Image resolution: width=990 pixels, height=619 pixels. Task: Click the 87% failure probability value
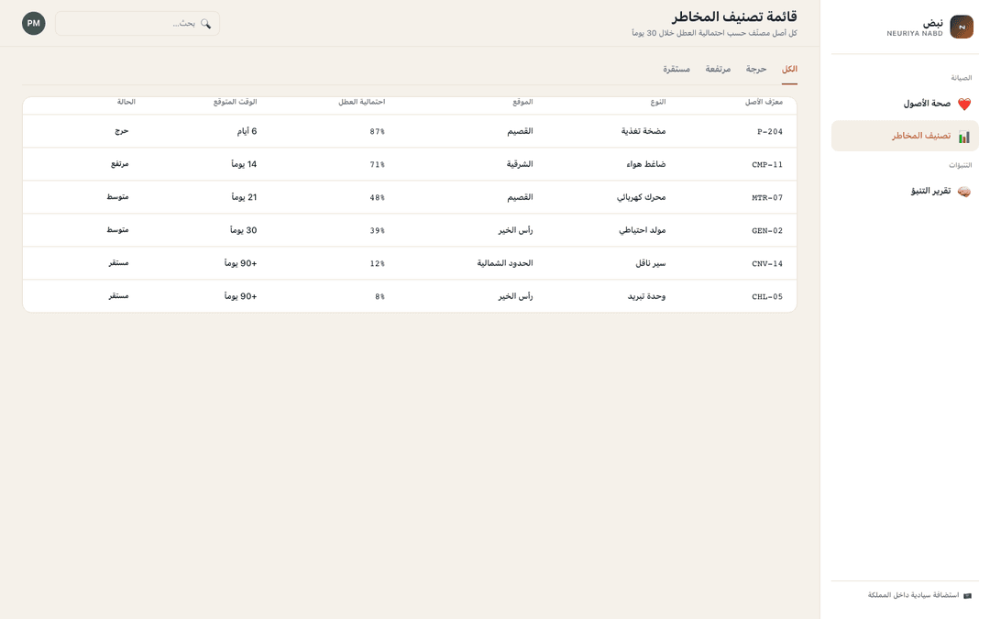378,132
